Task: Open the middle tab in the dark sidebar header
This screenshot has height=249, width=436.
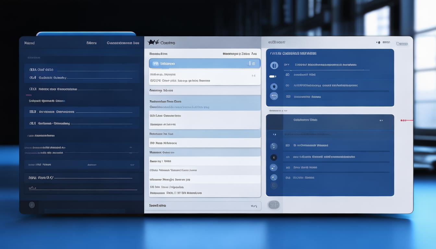Action: [x=91, y=43]
